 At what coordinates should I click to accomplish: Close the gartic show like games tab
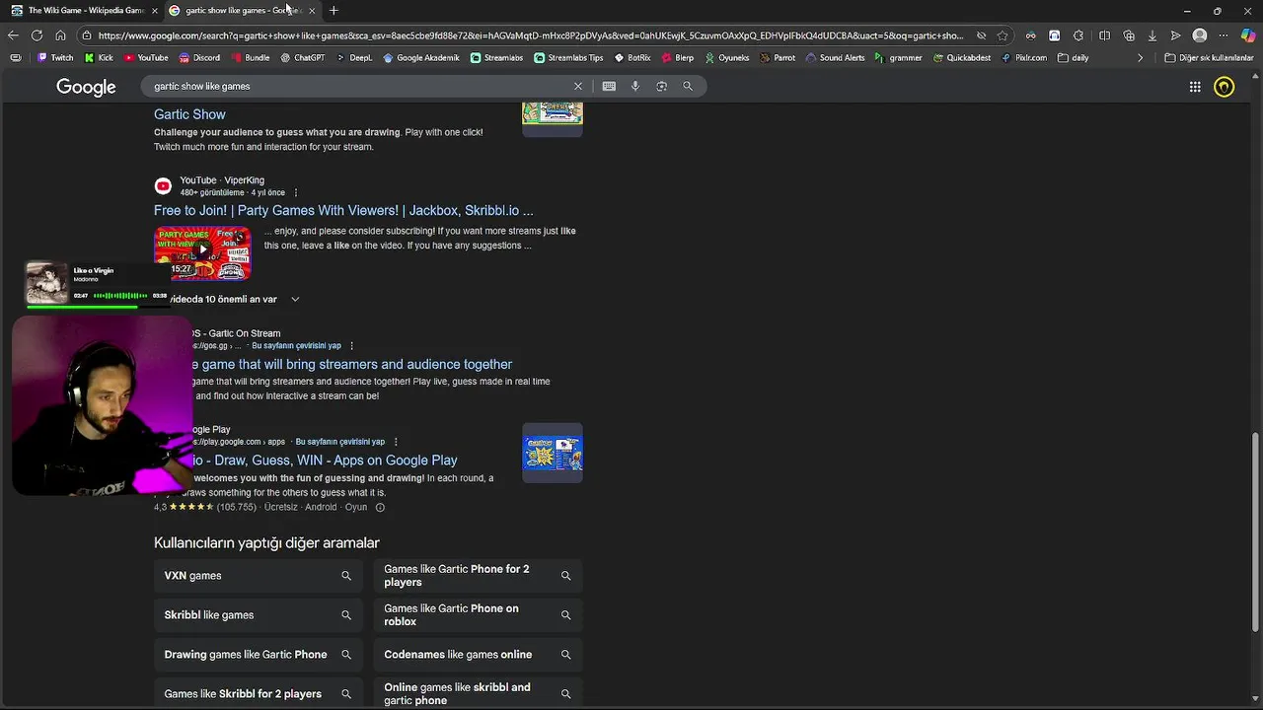[312, 11]
